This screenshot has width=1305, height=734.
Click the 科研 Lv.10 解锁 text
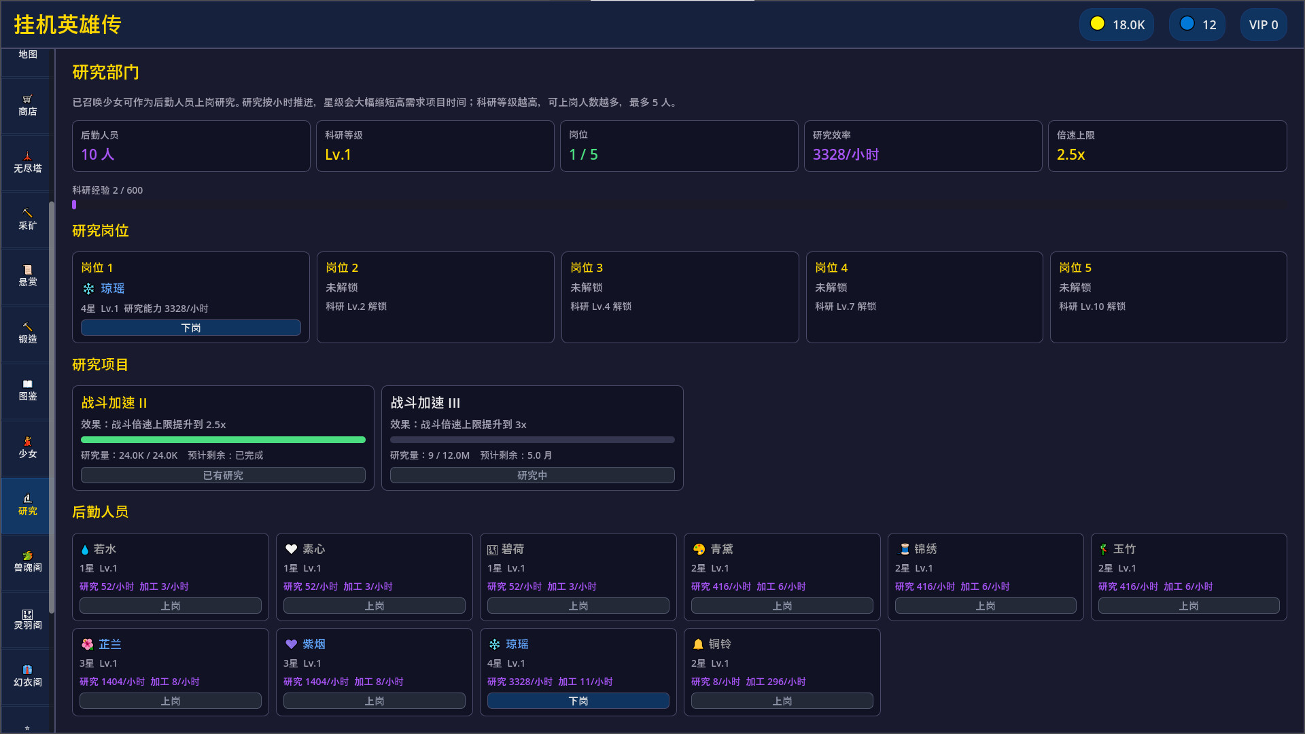tap(1092, 307)
